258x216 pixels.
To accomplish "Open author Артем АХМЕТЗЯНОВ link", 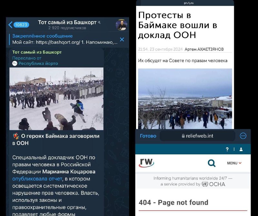I will point(204,49).
